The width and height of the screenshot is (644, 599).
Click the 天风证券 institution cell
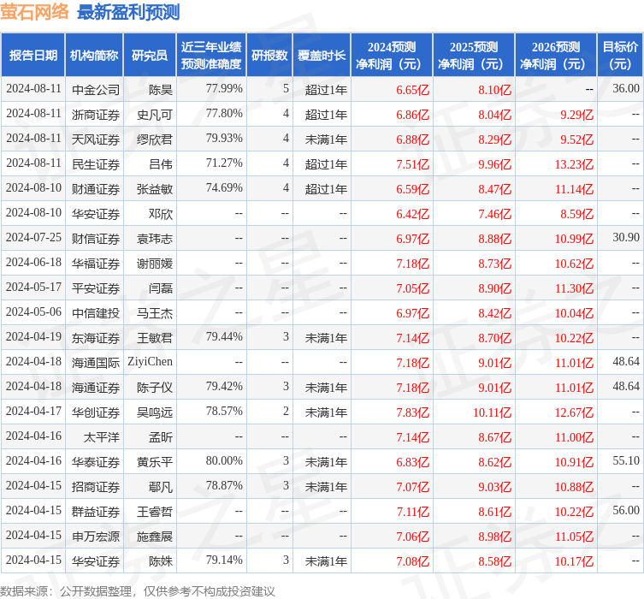96,139
